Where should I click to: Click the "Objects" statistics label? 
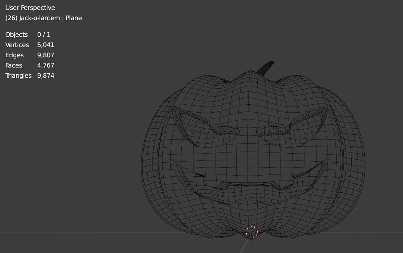pos(16,35)
